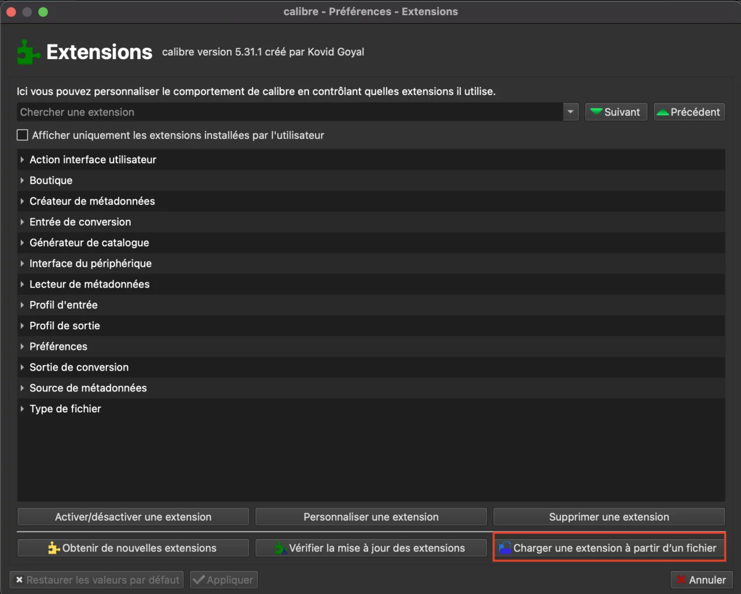
Task: Expand Action interface utilisateur category
Action: pos(22,159)
